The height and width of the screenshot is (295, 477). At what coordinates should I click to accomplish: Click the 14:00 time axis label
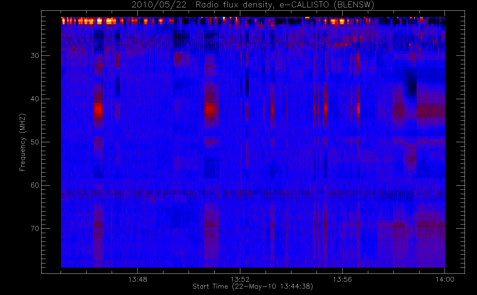coord(445,279)
